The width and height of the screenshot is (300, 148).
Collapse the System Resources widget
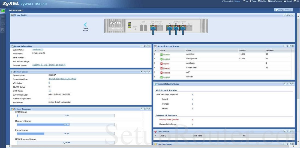pyautogui.click(x=142, y=109)
